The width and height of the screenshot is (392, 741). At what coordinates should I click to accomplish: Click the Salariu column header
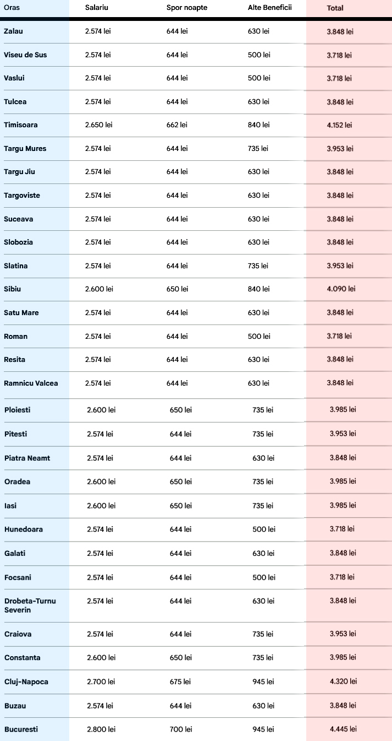tap(97, 8)
